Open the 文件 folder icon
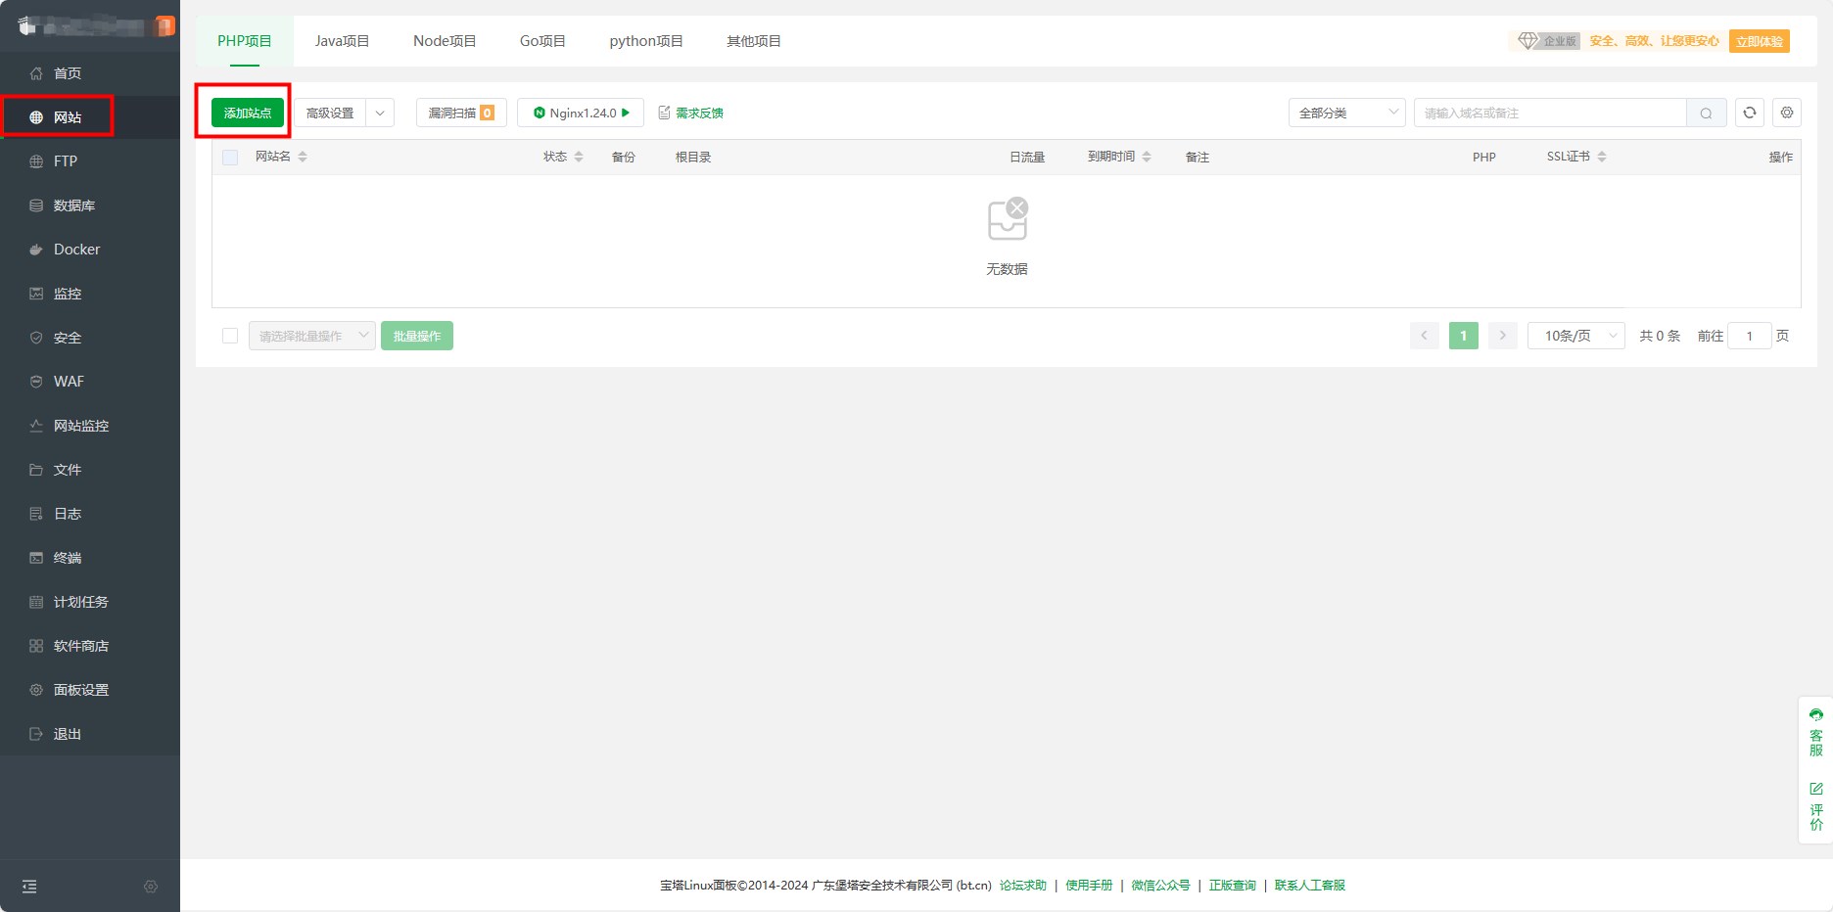The height and width of the screenshot is (912, 1833). tap(36, 470)
